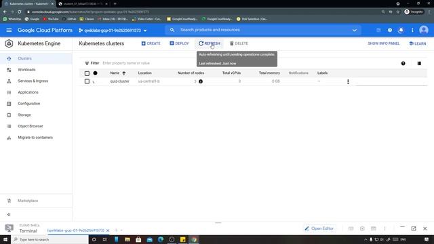Open the YouTube bookmark
Image resolution: width=434 pixels, height=244 pixels.
click(x=51, y=19)
